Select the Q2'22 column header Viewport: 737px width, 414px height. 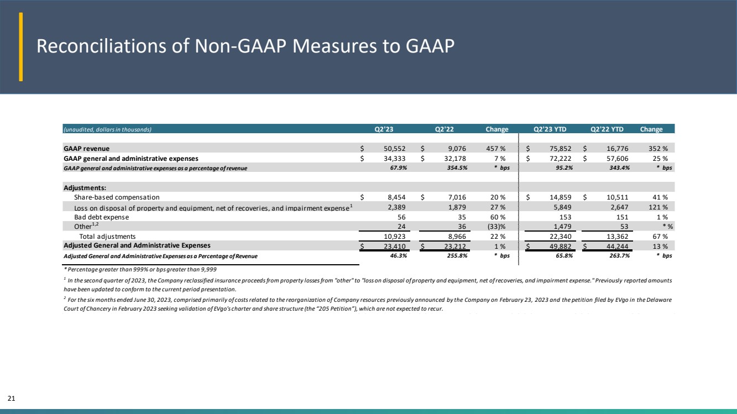pyautogui.click(x=445, y=129)
